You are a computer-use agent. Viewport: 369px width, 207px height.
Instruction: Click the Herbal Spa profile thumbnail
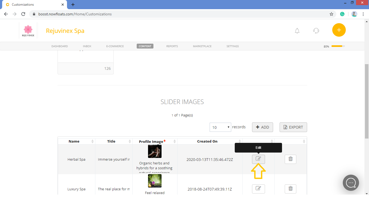click(x=155, y=151)
